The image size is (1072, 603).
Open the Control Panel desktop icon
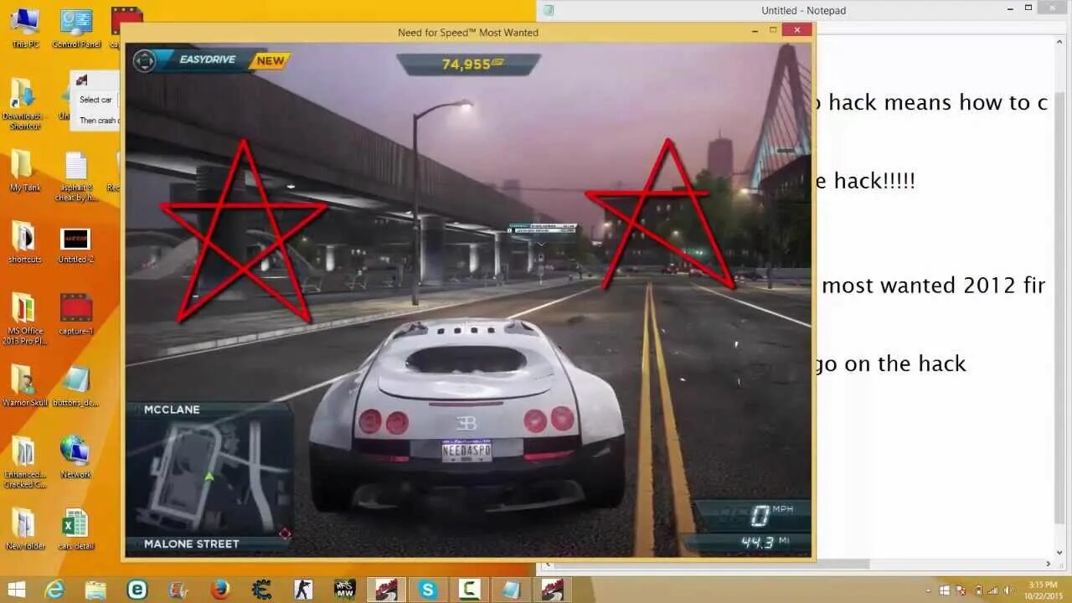tap(76, 27)
